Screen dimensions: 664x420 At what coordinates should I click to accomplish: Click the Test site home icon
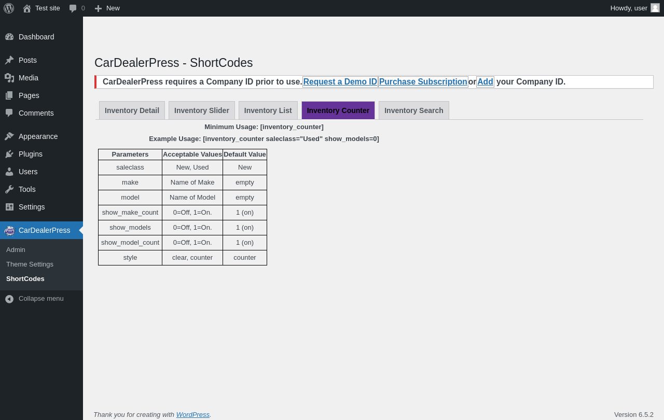pos(27,8)
